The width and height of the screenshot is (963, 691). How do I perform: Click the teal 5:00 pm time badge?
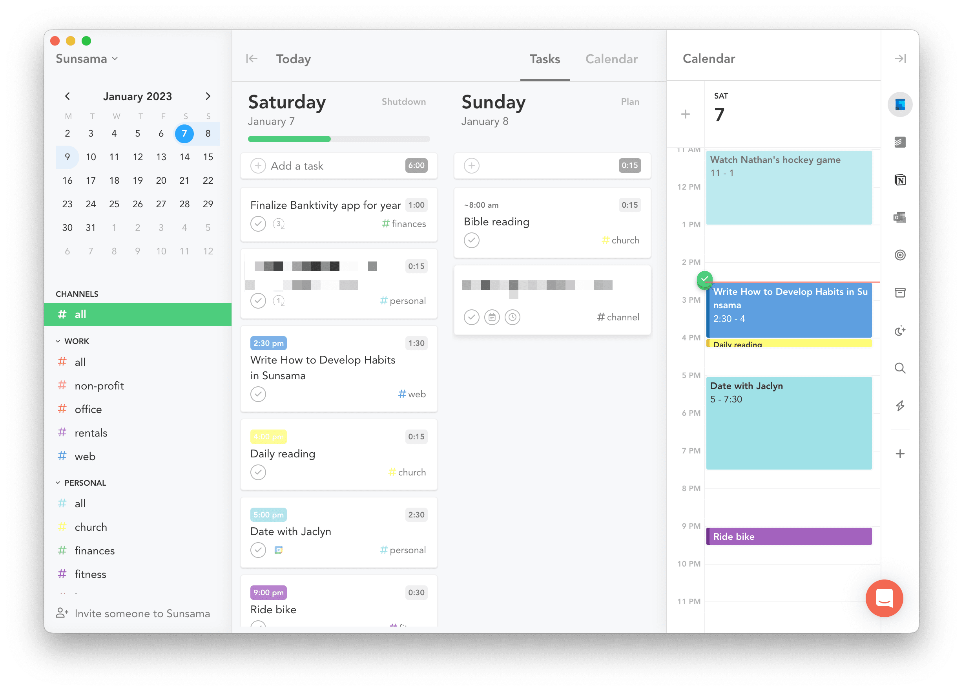pos(268,515)
